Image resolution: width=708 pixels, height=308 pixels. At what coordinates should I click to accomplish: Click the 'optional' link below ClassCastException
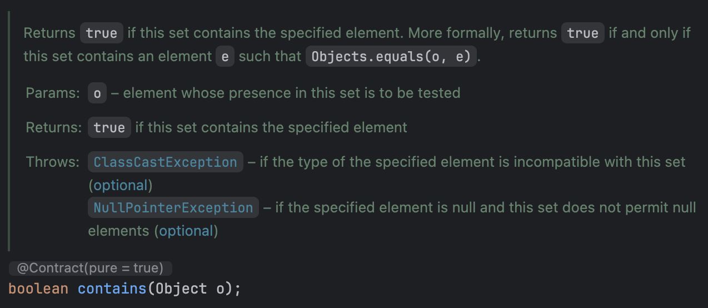point(121,185)
